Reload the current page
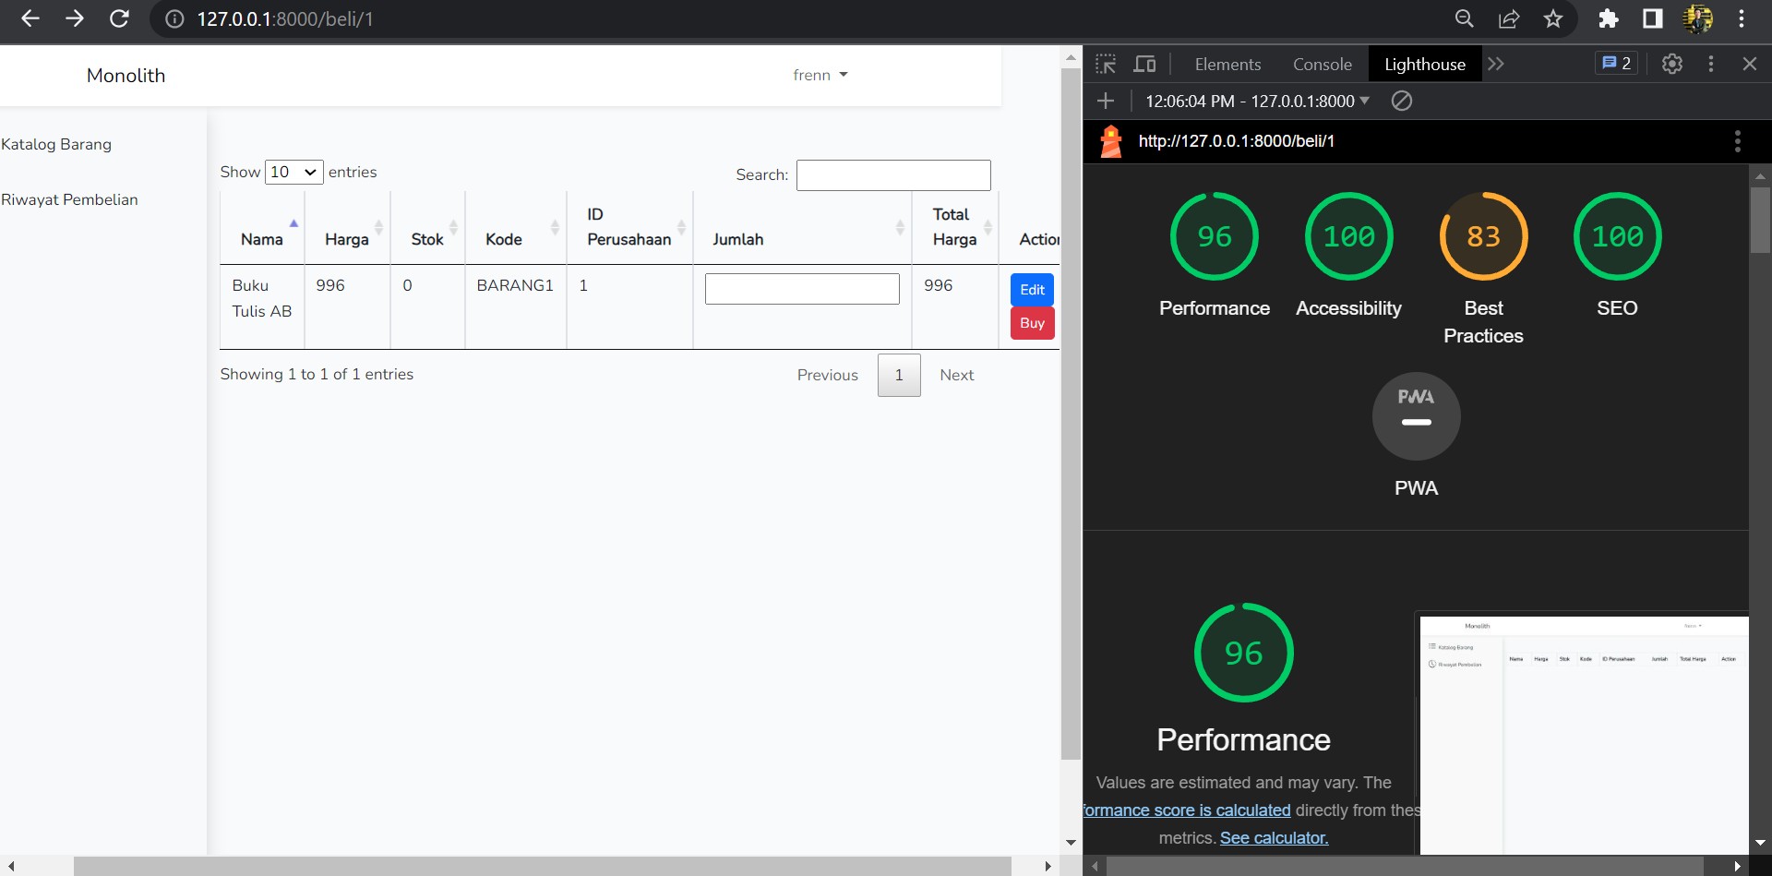The image size is (1772, 876). point(119,18)
